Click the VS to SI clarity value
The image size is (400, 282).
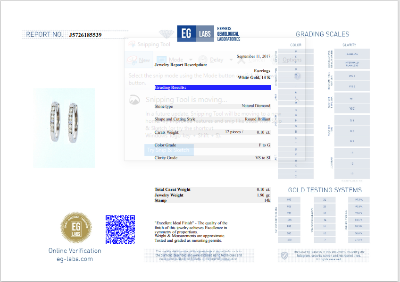coord(263,158)
